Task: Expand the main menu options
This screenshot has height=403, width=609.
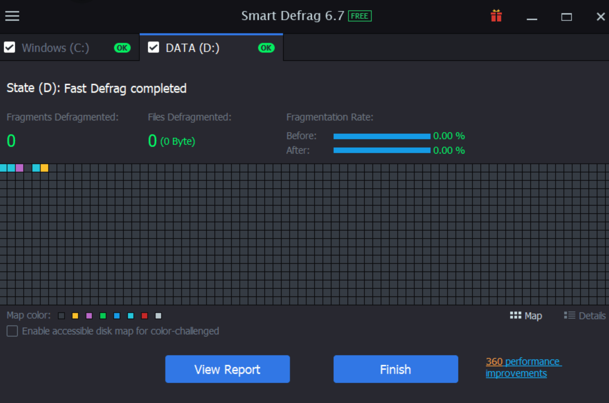Action: [12, 16]
